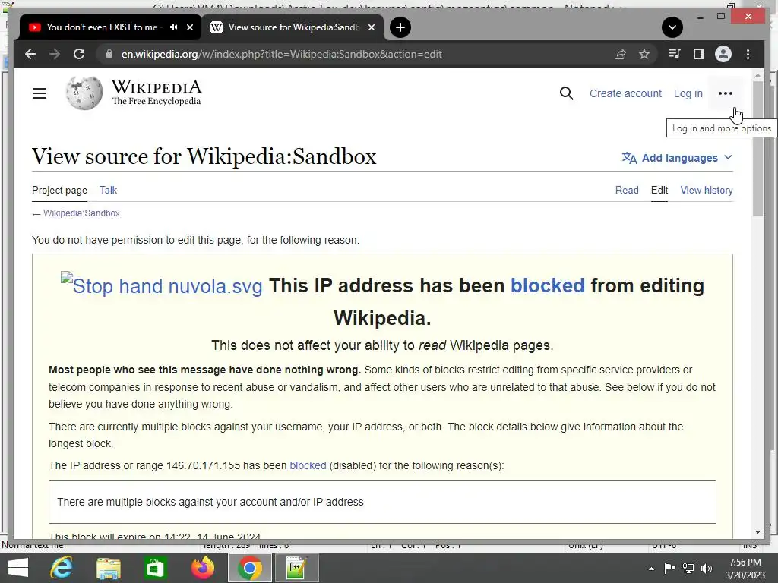The height and width of the screenshot is (583, 778).
Task: Click the Wikipedia globe logo
Action: (x=84, y=93)
